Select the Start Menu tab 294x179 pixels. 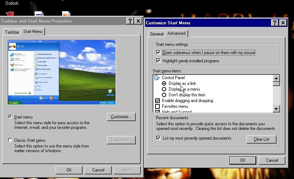tap(33, 32)
